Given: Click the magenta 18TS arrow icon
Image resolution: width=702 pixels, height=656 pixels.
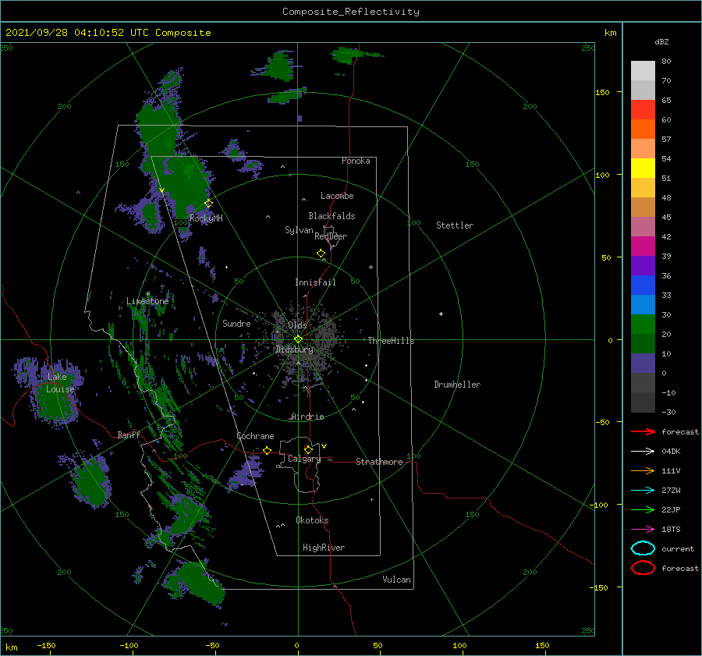Looking at the screenshot, I should 643,530.
